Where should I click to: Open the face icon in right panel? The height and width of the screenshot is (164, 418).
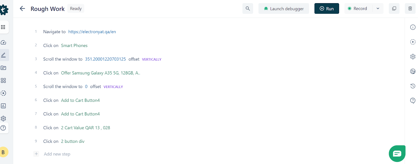tap(413, 71)
